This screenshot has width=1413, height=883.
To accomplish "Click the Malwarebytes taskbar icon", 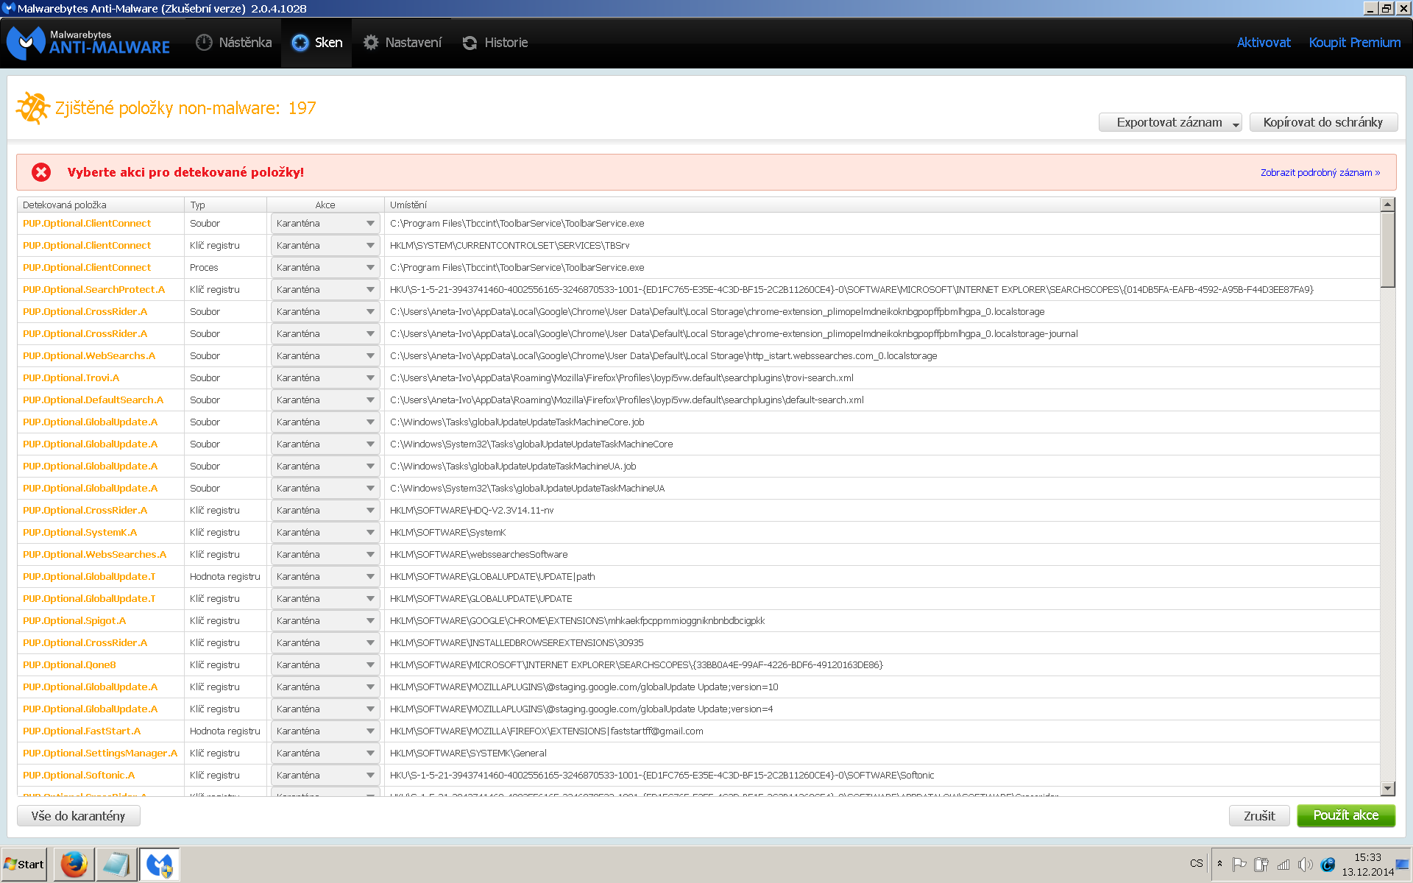I will point(159,864).
